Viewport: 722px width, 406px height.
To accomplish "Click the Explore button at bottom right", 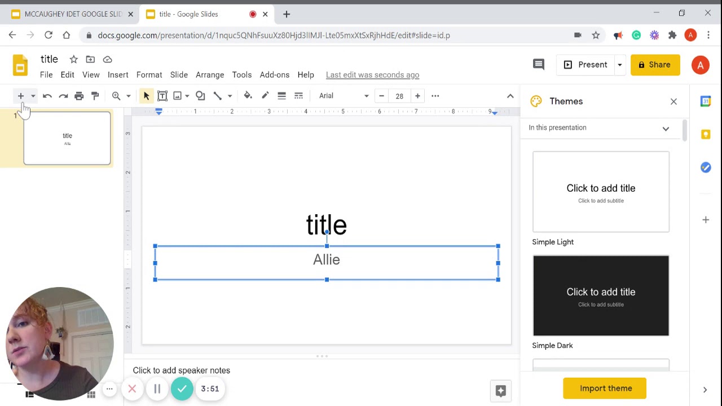I will [500, 391].
